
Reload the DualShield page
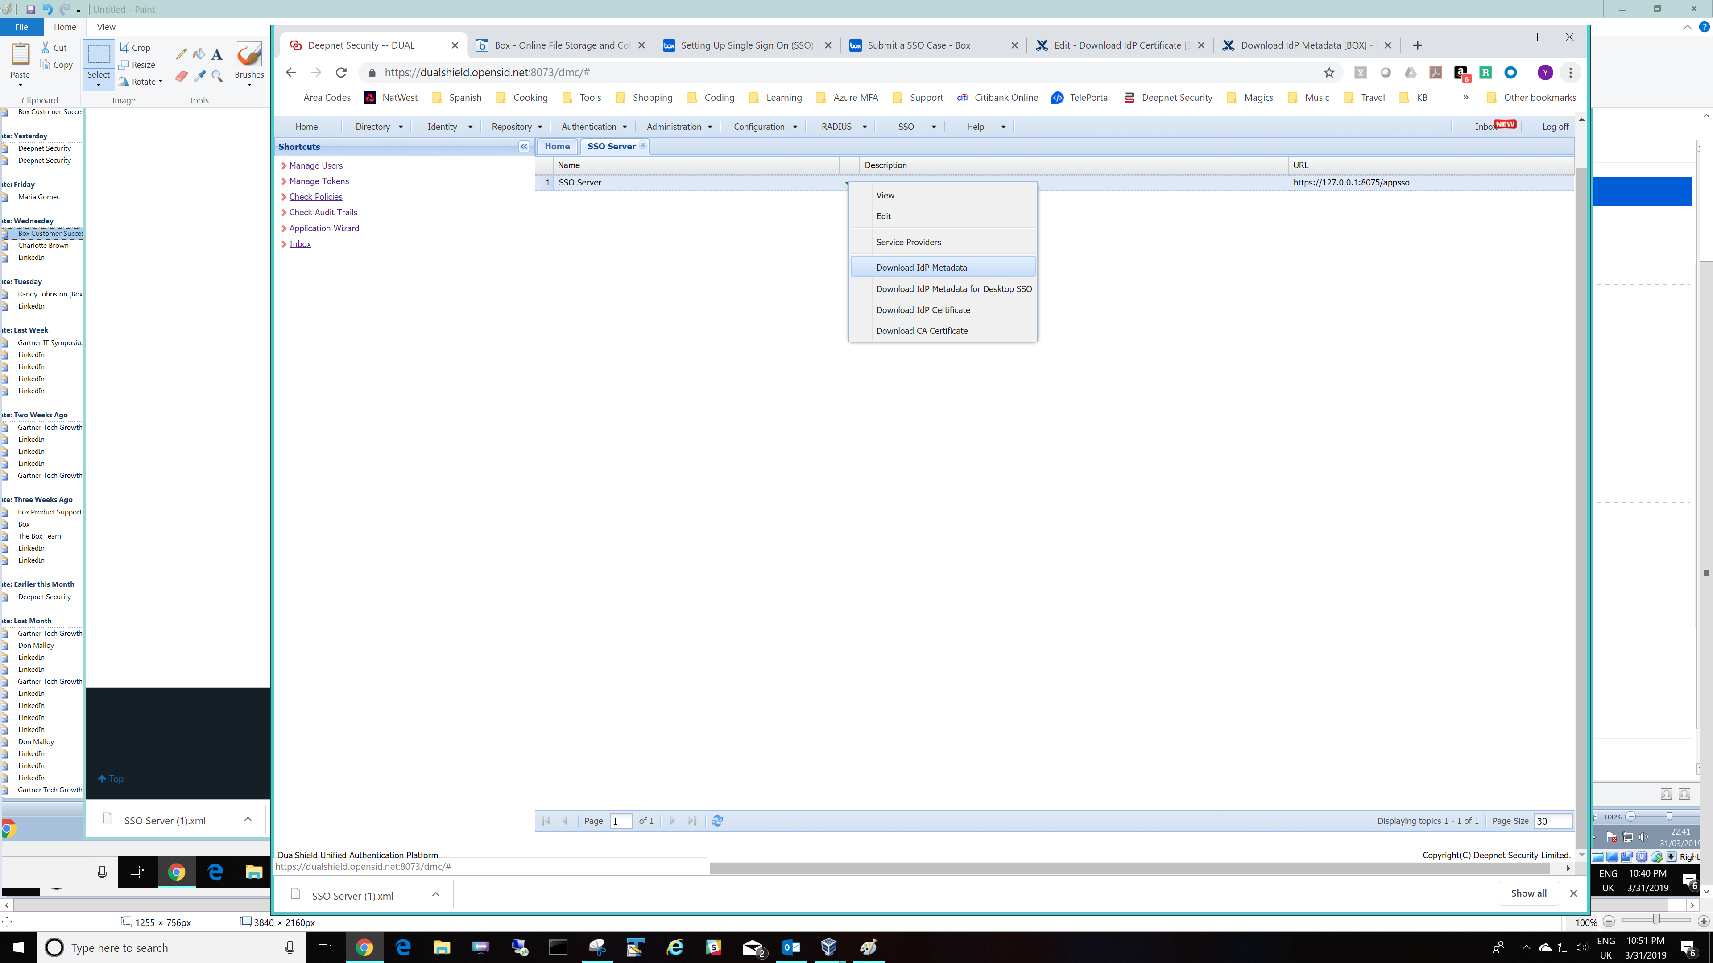click(341, 72)
